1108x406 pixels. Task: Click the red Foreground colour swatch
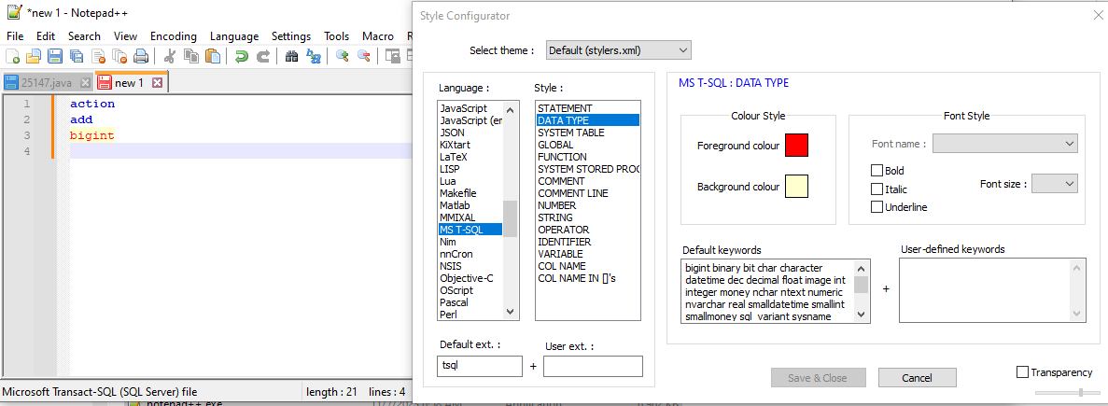pos(796,146)
